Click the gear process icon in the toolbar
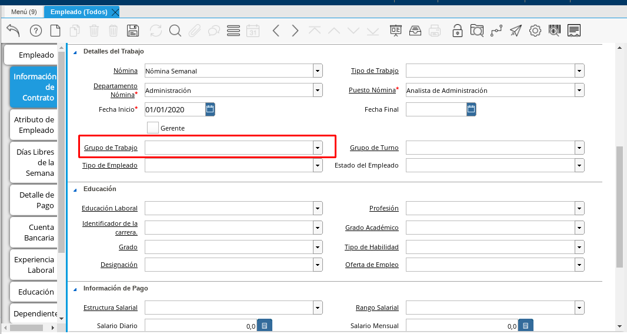Viewport: 627px width, 334px height. (x=535, y=31)
